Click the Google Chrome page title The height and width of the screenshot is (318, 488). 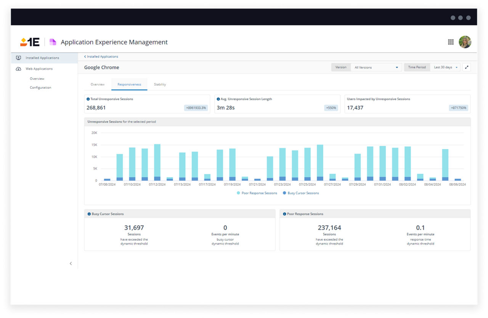click(x=102, y=67)
